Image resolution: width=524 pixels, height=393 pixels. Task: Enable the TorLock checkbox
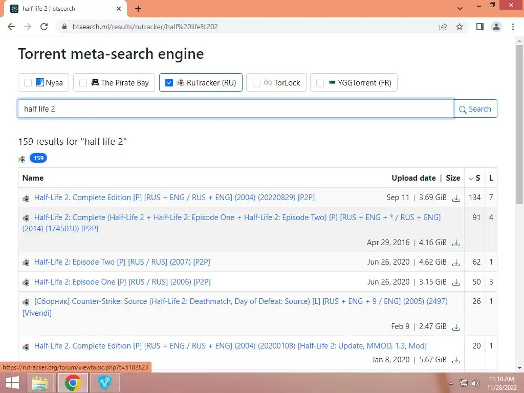(256, 82)
